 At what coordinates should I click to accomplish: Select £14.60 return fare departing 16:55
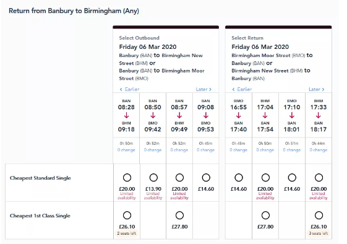click(239, 178)
